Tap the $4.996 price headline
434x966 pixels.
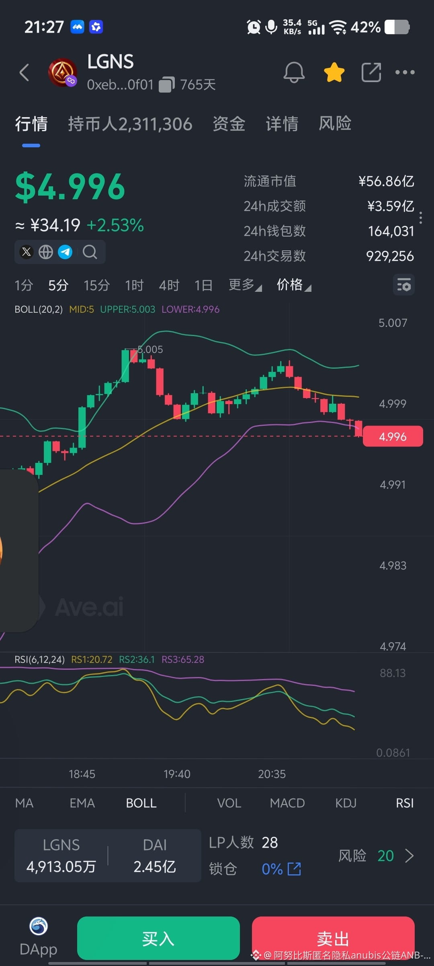[70, 186]
